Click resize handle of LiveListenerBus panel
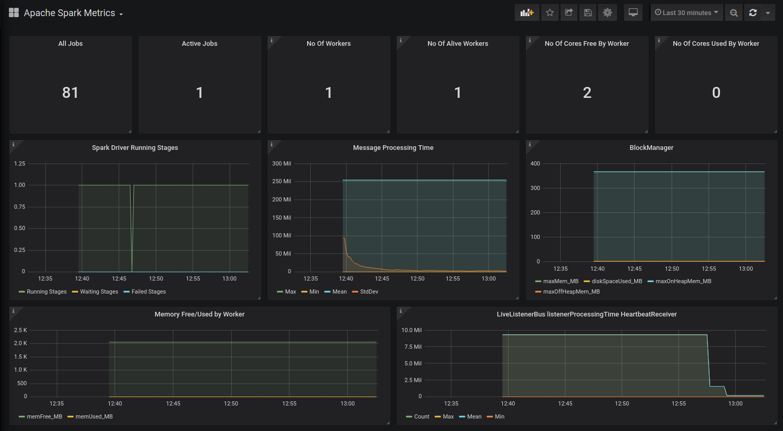783x431 pixels. click(775, 423)
